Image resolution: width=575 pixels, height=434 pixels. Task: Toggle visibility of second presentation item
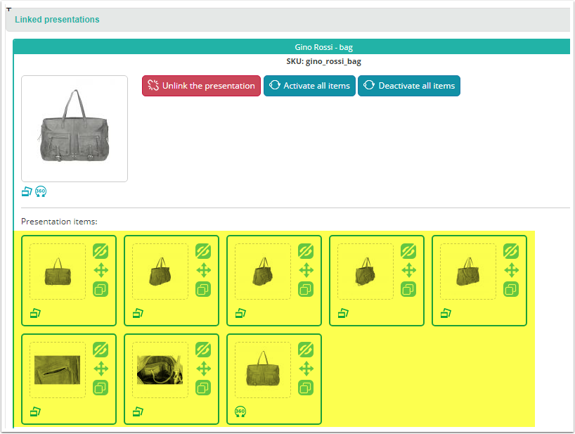(x=203, y=251)
